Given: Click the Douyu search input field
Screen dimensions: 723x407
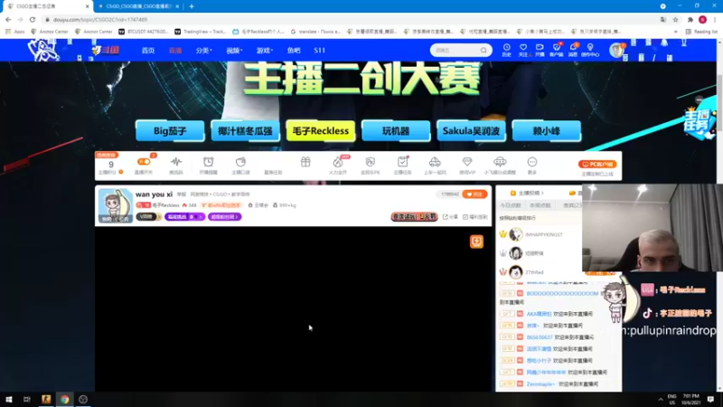Looking at the screenshot, I should click(x=455, y=51).
